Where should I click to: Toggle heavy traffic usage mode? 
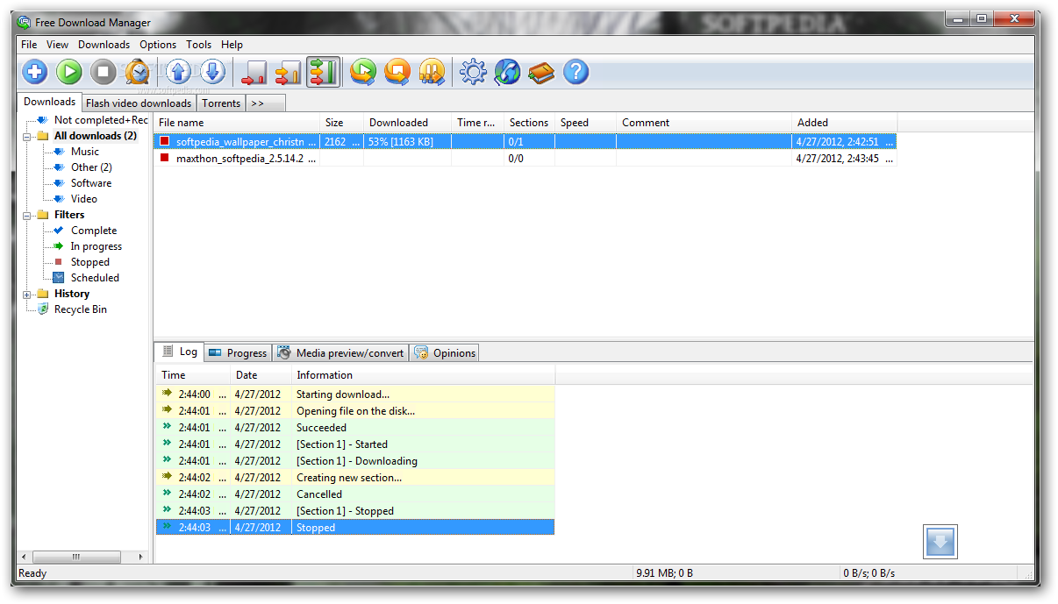pos(323,72)
